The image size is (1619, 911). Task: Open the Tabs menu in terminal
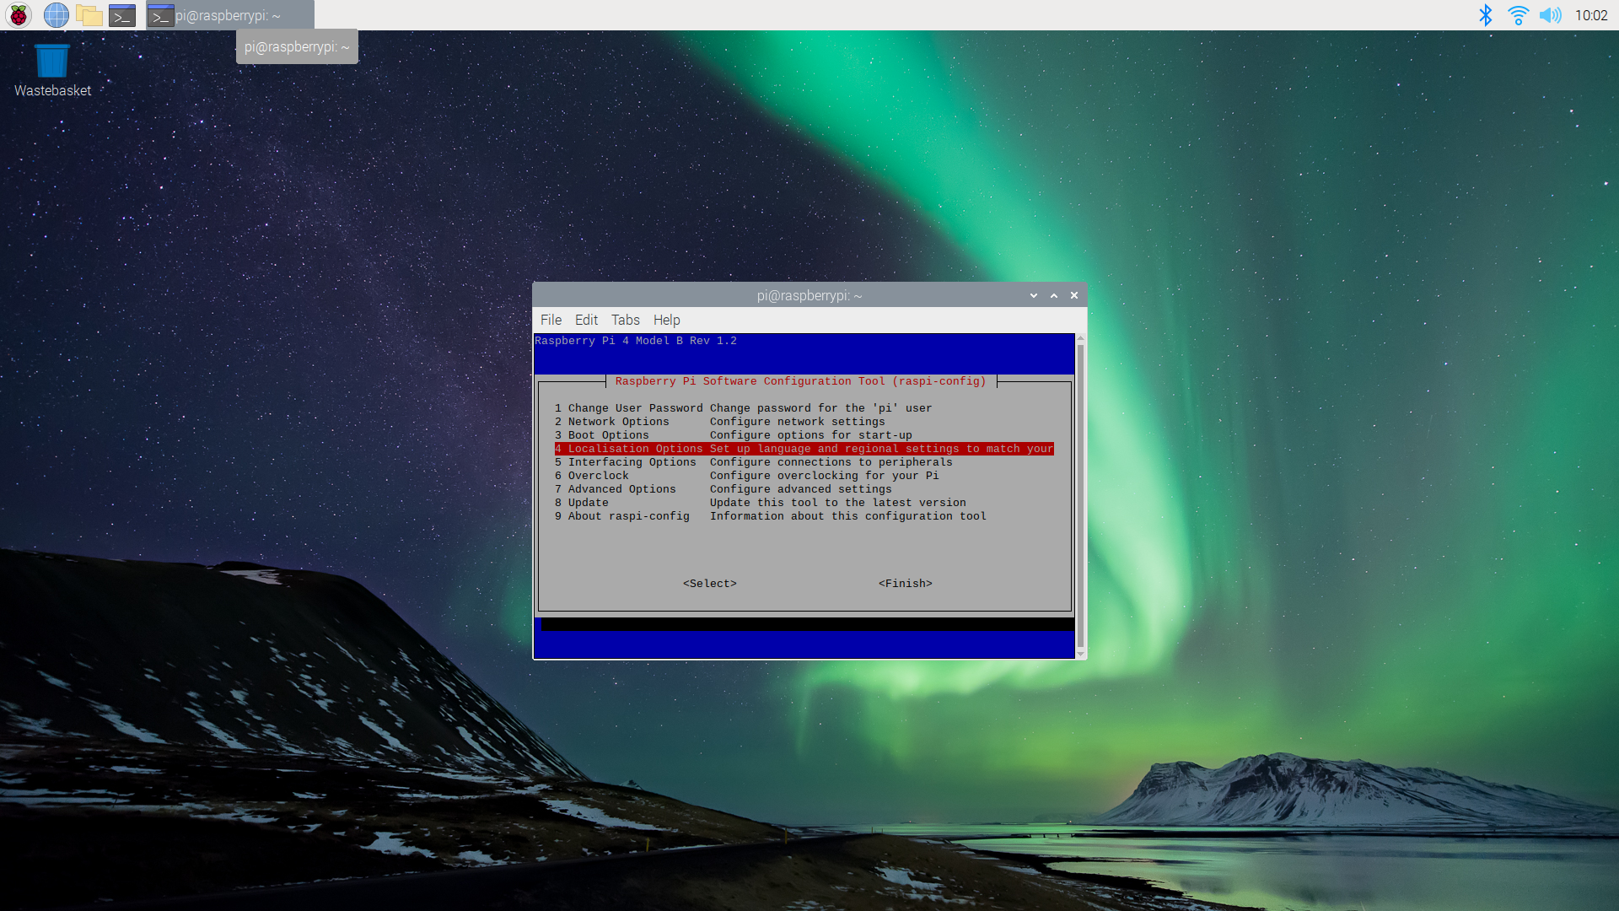point(625,320)
